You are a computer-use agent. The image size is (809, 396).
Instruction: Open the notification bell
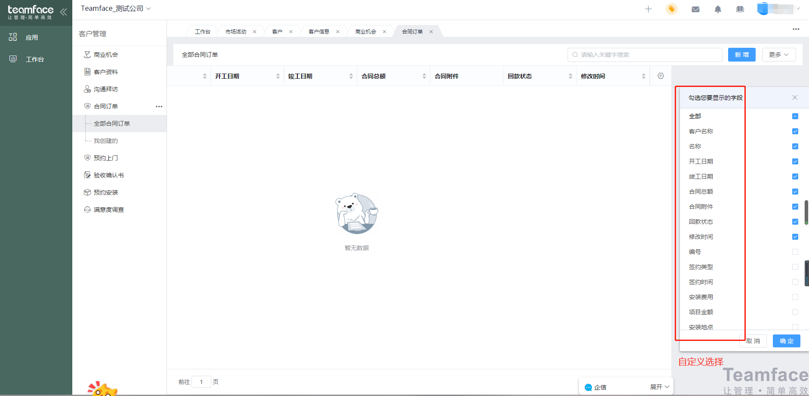(x=717, y=9)
